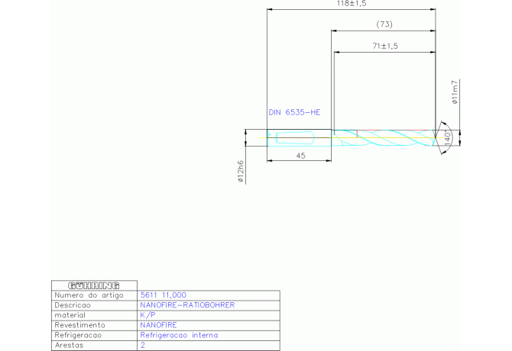Click the drill shank flat in drawing

pos(294,138)
